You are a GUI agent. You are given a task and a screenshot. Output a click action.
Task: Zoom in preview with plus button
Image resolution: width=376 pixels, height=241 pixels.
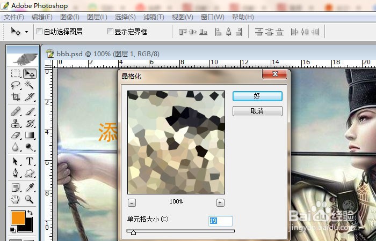(220, 203)
